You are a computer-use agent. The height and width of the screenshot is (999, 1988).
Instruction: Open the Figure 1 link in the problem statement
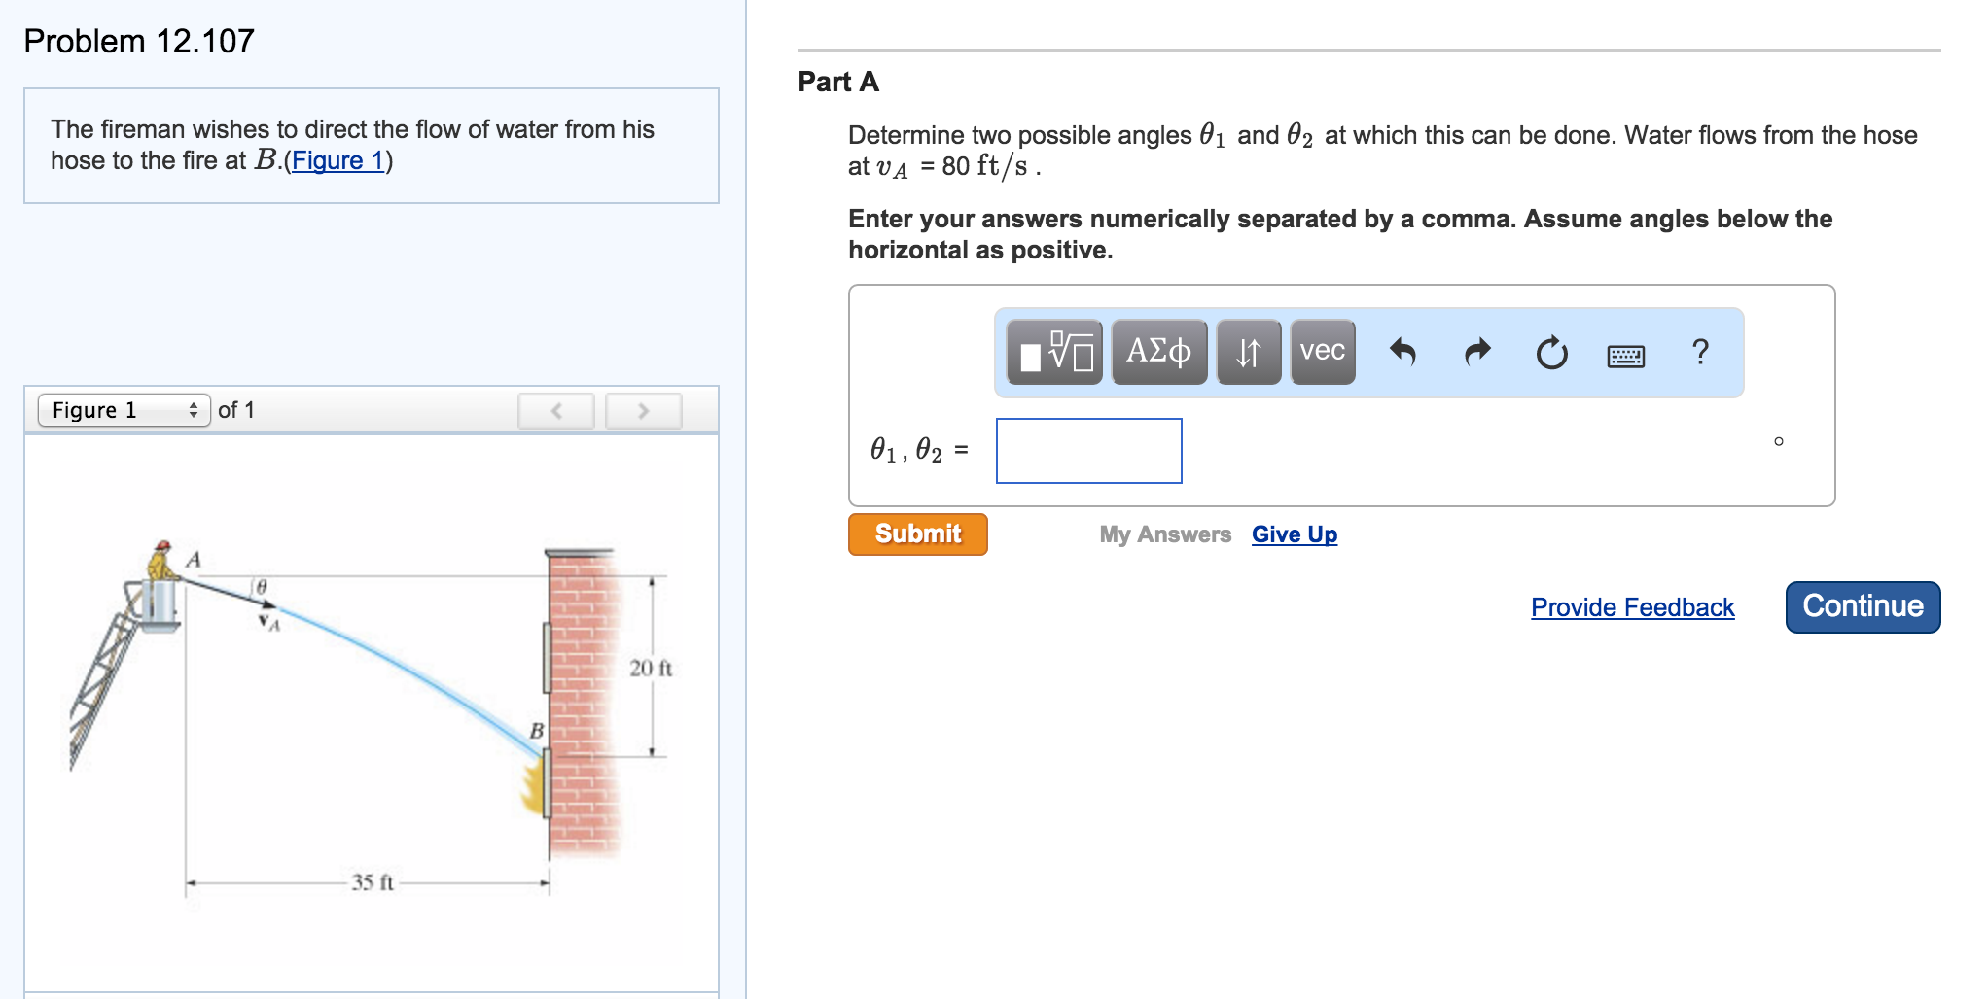pyautogui.click(x=337, y=160)
